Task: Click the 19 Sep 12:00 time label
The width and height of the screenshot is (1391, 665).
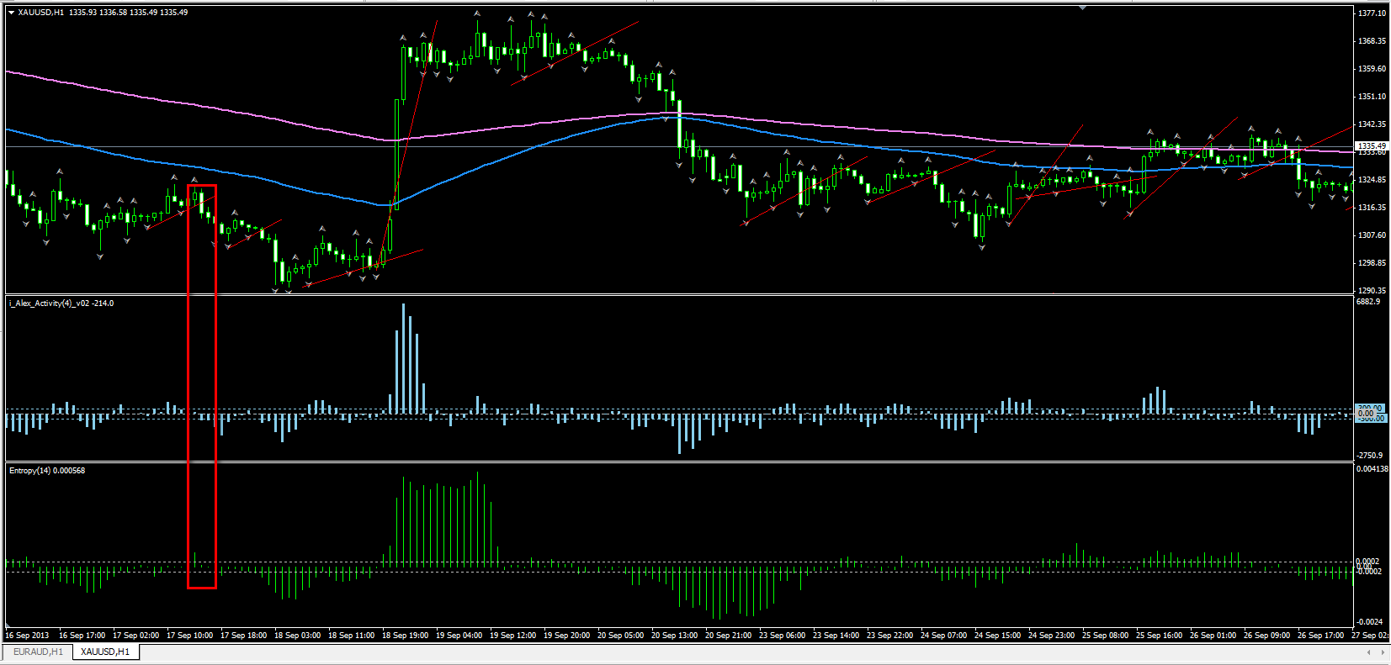Action: coord(512,636)
